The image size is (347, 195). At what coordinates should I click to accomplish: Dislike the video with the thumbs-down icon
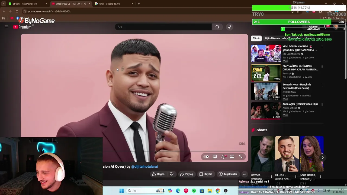point(172,174)
